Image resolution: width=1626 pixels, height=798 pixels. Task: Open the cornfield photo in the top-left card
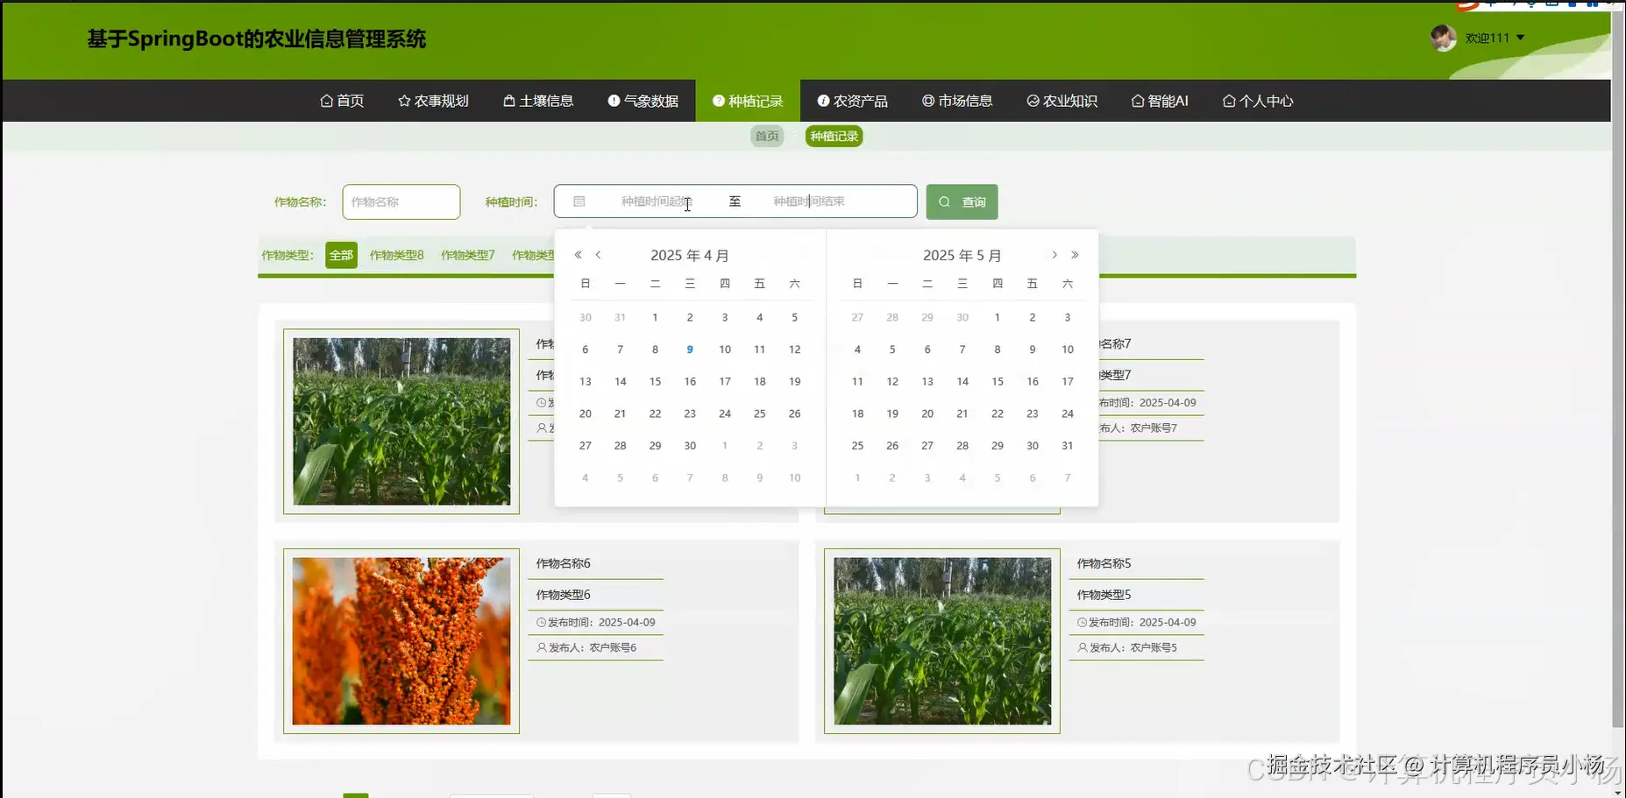[401, 421]
